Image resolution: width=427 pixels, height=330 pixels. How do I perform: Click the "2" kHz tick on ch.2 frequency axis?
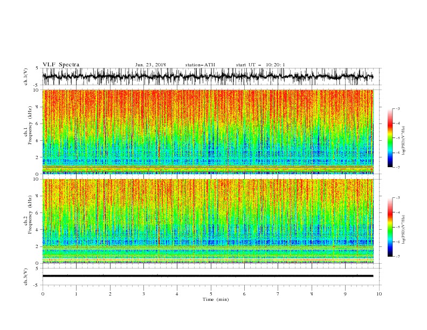coord(38,246)
